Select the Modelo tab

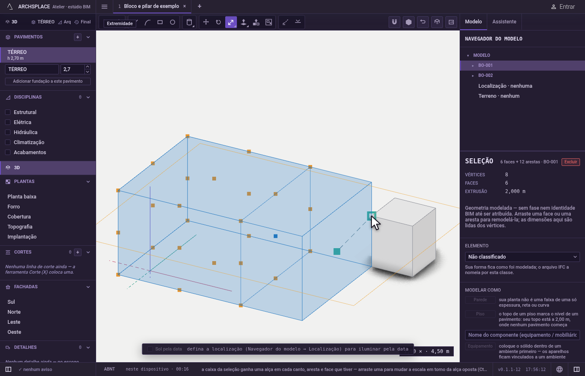pos(473,22)
